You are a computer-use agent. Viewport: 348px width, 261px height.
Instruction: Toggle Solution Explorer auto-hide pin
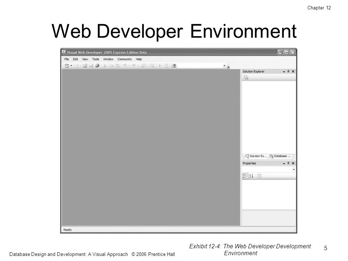pyautogui.click(x=288, y=71)
